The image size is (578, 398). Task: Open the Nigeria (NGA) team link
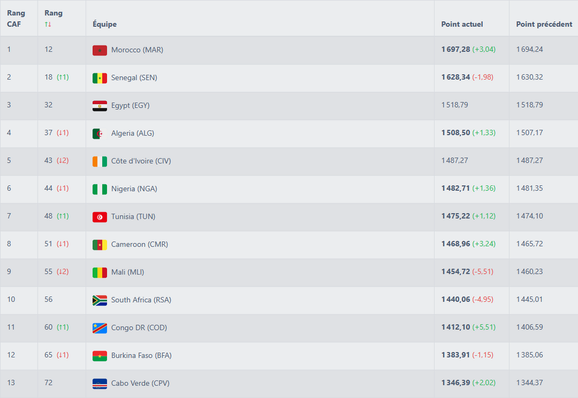click(x=134, y=189)
